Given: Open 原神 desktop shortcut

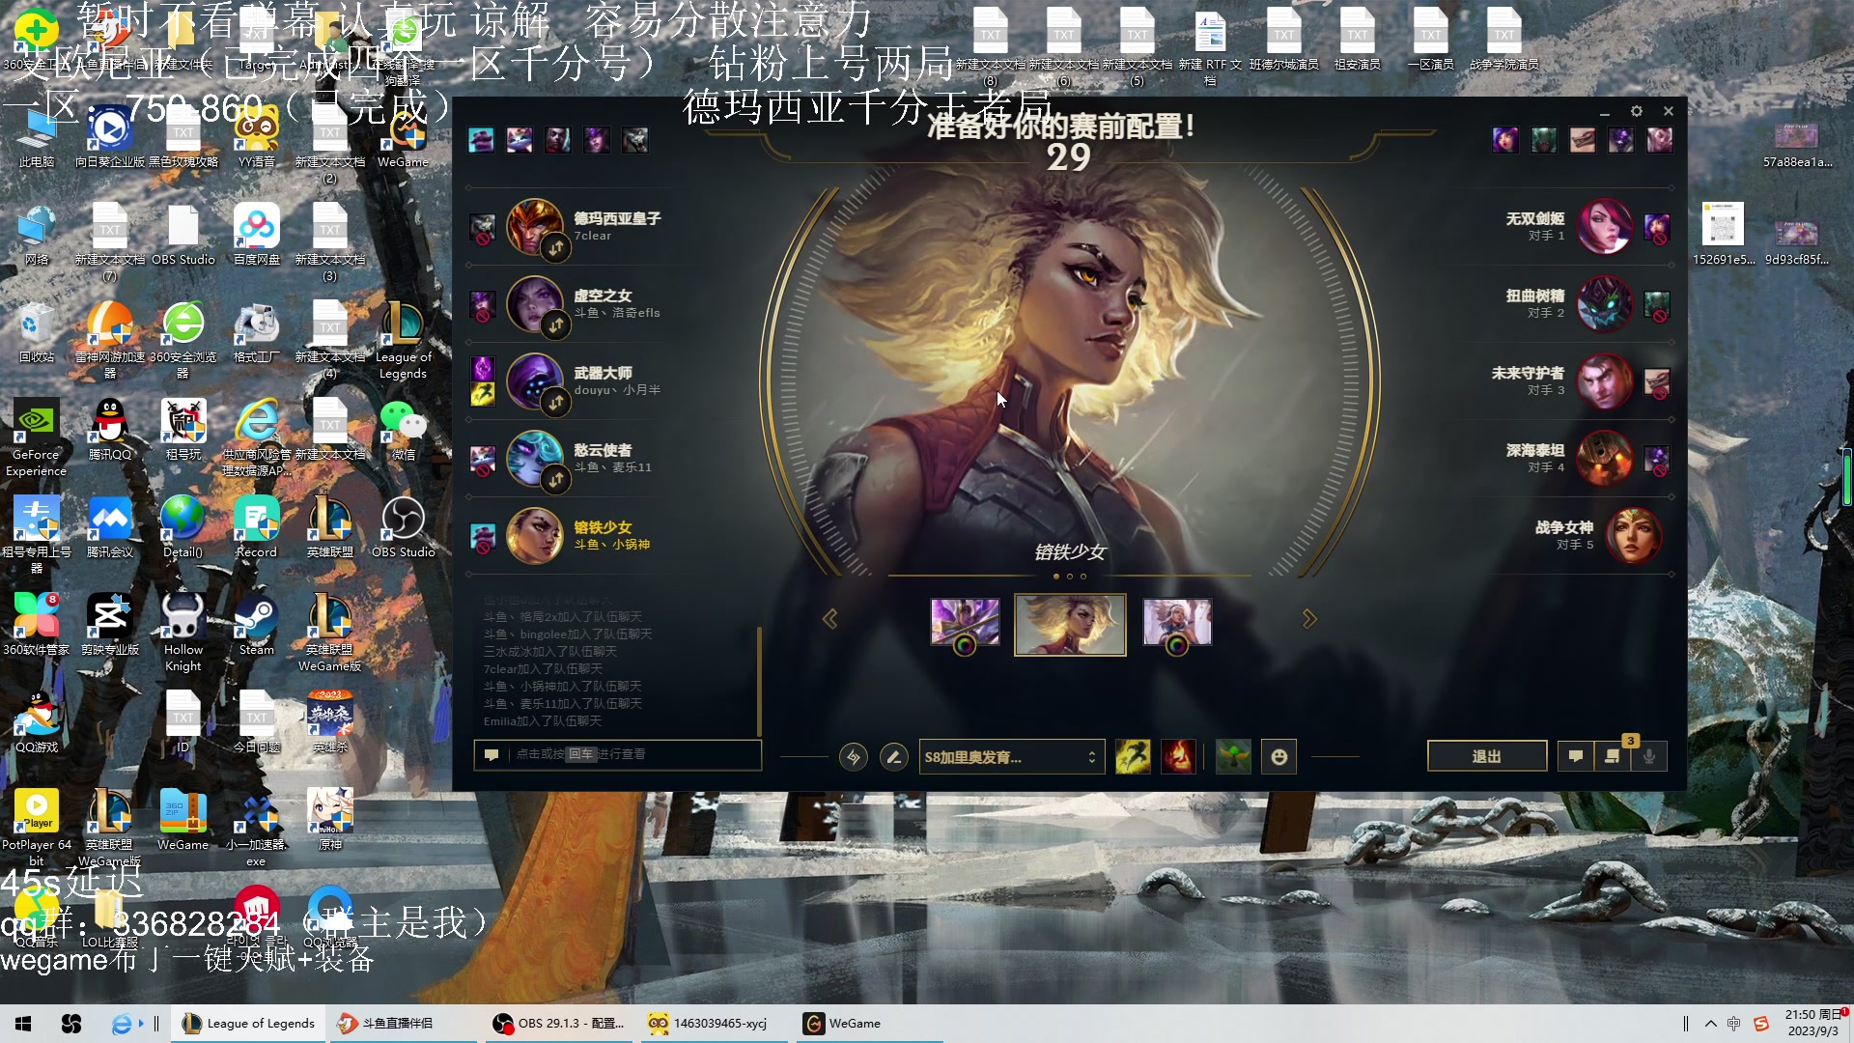Looking at the screenshot, I should [330, 820].
